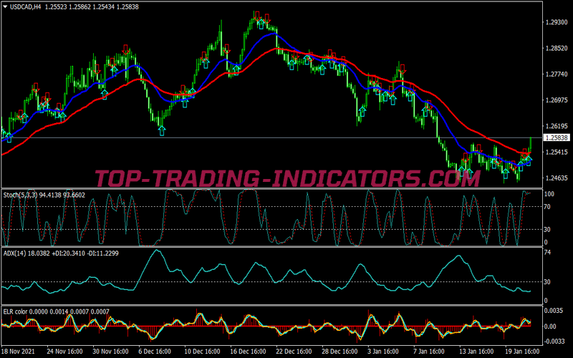Screen dimensions: 573x358
Task: Click the ELR scale value 0.0035
Action: pyautogui.click(x=552, y=311)
